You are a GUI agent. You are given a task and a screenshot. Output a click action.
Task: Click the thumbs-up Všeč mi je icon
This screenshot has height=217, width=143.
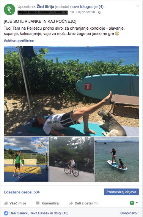click(x=6, y=203)
